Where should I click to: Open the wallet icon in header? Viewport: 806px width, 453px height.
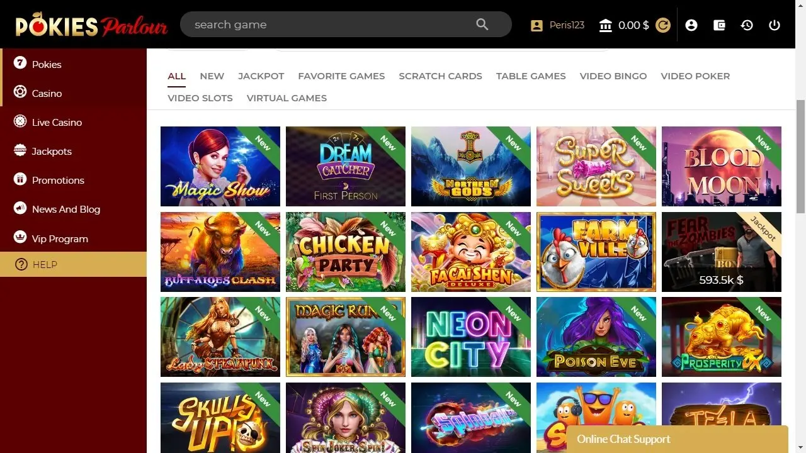[719, 25]
